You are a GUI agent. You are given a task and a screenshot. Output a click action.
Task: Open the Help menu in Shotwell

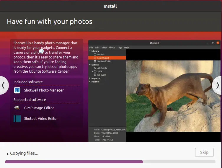[126, 48]
